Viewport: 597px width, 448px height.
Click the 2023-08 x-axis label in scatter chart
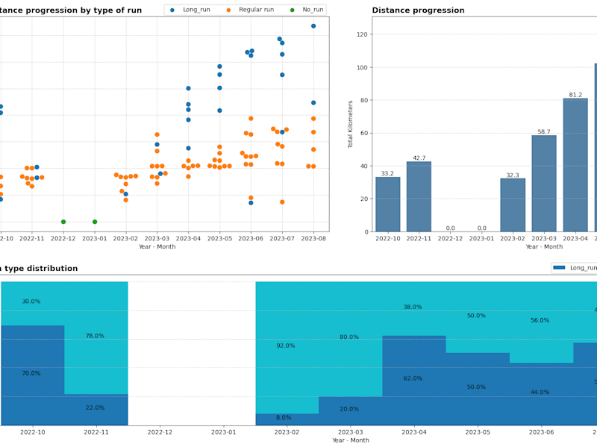[313, 238]
